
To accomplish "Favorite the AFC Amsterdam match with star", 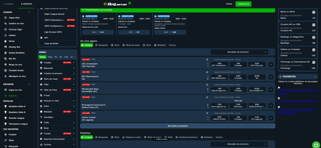I will point(207,60).
